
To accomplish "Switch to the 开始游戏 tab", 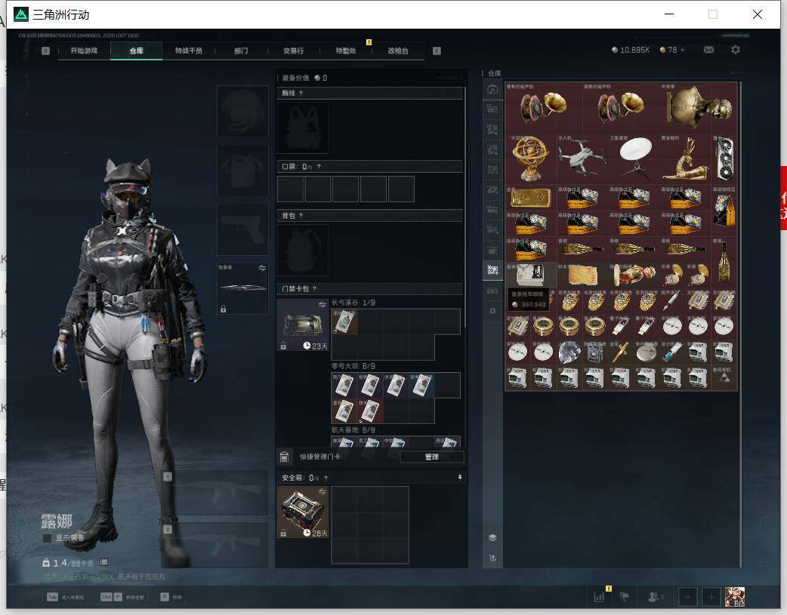I will tap(84, 51).
